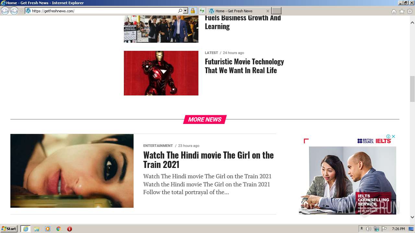Open the media player taskbar icon
Viewport: 415px width, 233px height.
(48, 229)
